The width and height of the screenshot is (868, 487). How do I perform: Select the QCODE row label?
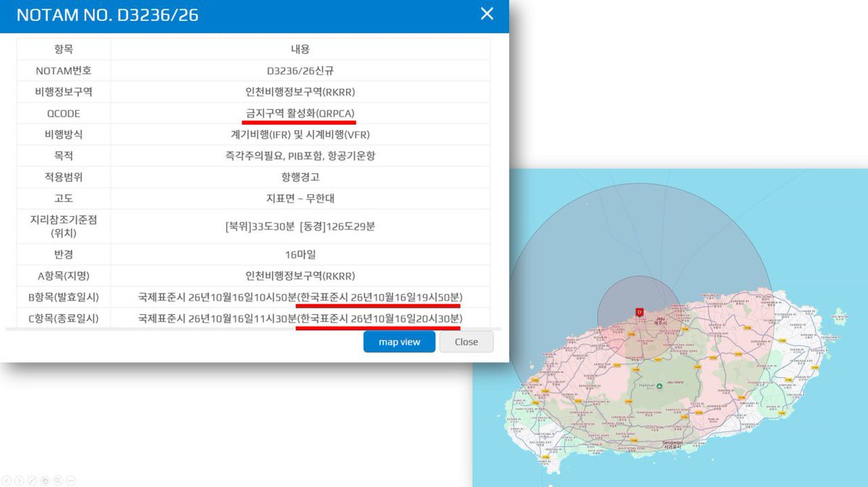click(x=64, y=113)
